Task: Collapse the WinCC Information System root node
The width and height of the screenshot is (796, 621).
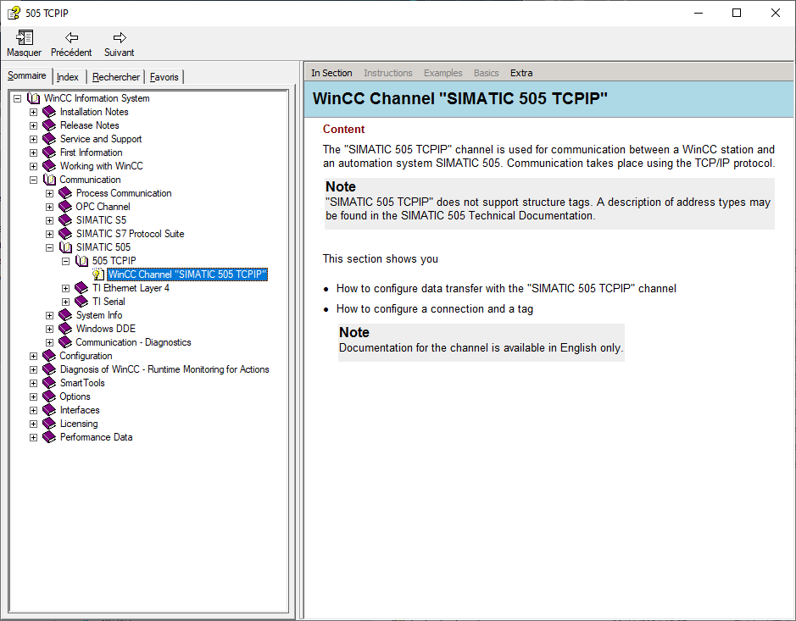Action: (x=18, y=98)
